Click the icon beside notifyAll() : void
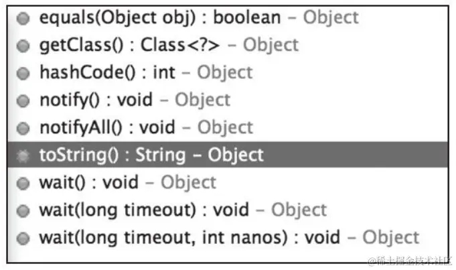 pos(23,129)
